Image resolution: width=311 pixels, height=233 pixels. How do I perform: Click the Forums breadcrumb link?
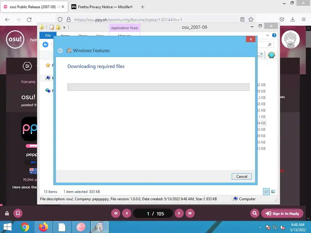28,82
